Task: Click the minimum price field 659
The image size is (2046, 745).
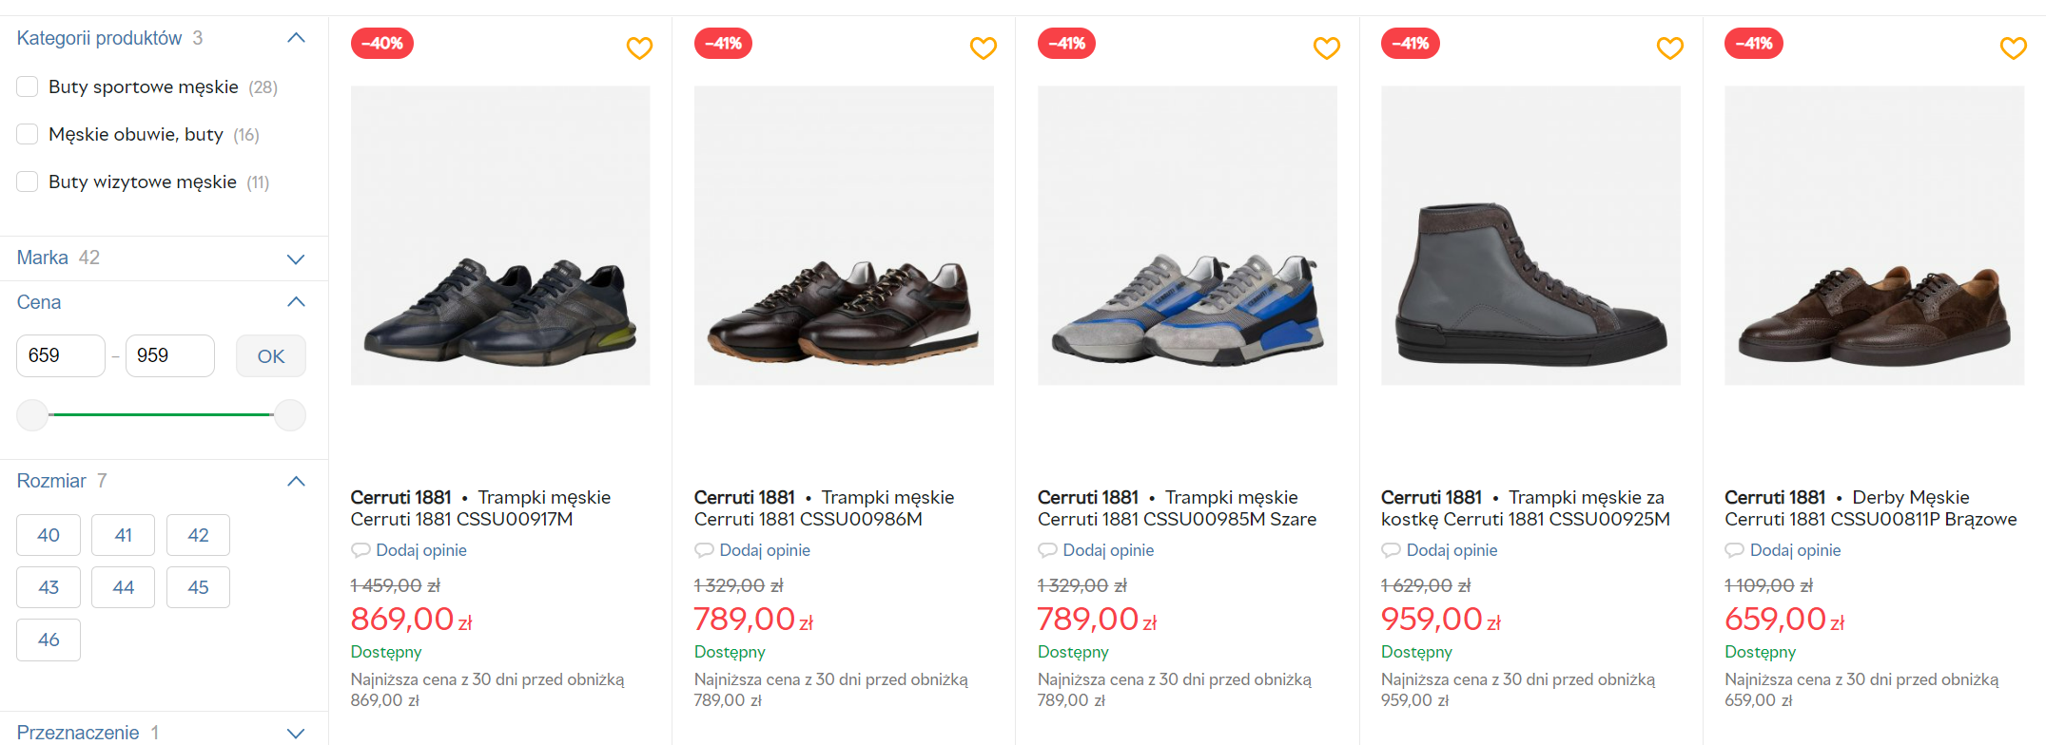Action: coord(60,355)
